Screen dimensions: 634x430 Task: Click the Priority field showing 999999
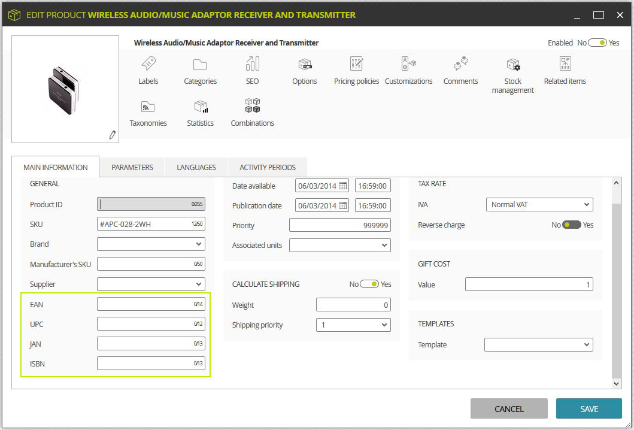339,225
